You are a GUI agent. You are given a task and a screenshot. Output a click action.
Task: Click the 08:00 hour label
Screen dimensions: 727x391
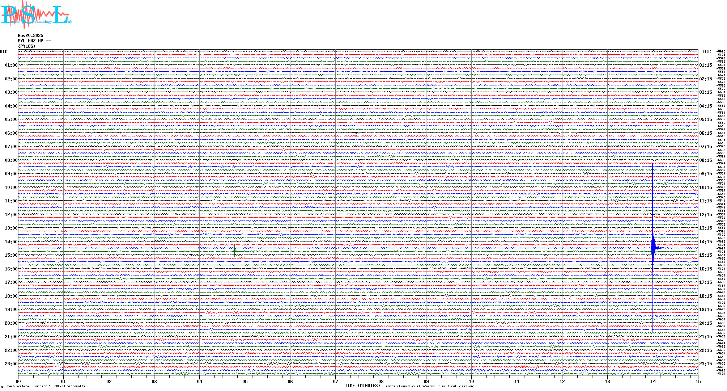11,160
